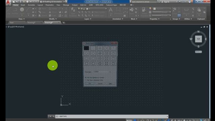
Task: Click the Sign In link
Action: coord(167,2)
